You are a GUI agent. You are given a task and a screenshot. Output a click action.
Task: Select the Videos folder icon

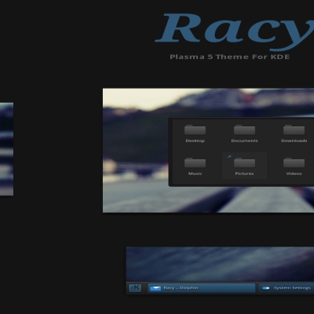294,162
